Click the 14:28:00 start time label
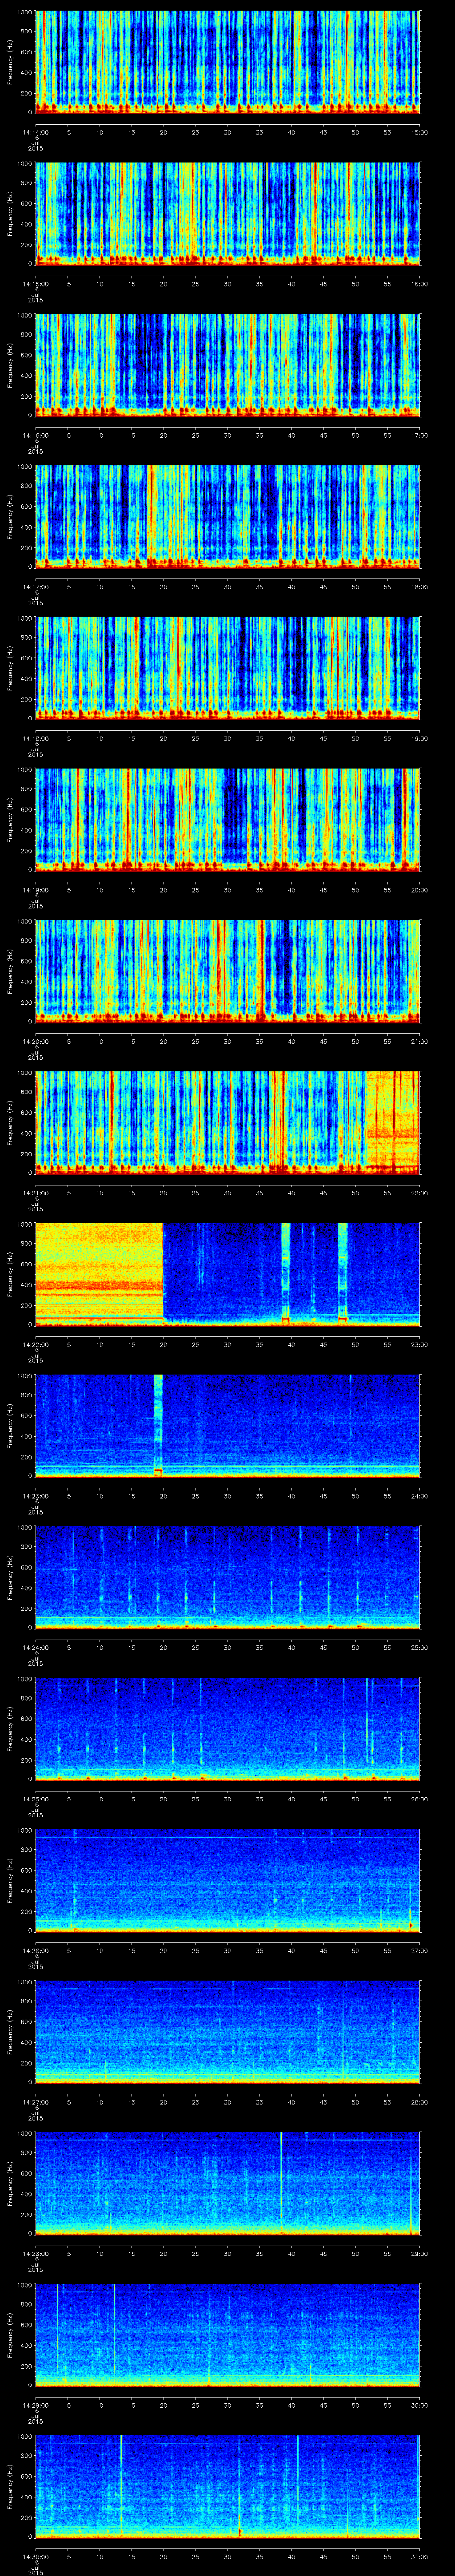This screenshot has height=2576, width=455. 35,2253
